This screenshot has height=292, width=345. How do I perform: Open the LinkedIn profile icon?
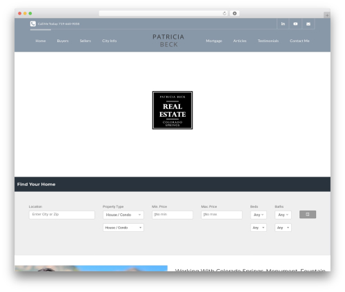283,23
